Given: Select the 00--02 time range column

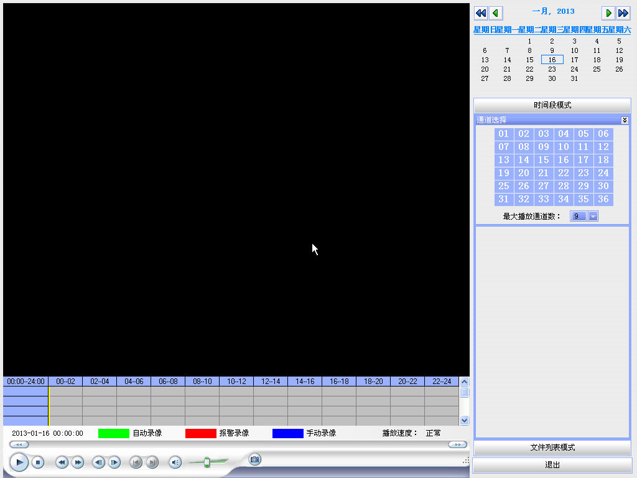Looking at the screenshot, I should (65, 382).
